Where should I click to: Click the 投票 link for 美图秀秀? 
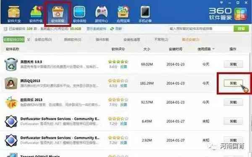tap(124, 67)
